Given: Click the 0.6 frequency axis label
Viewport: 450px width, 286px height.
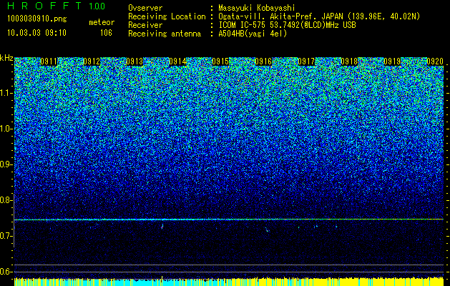Looking at the screenshot, I should point(6,272).
